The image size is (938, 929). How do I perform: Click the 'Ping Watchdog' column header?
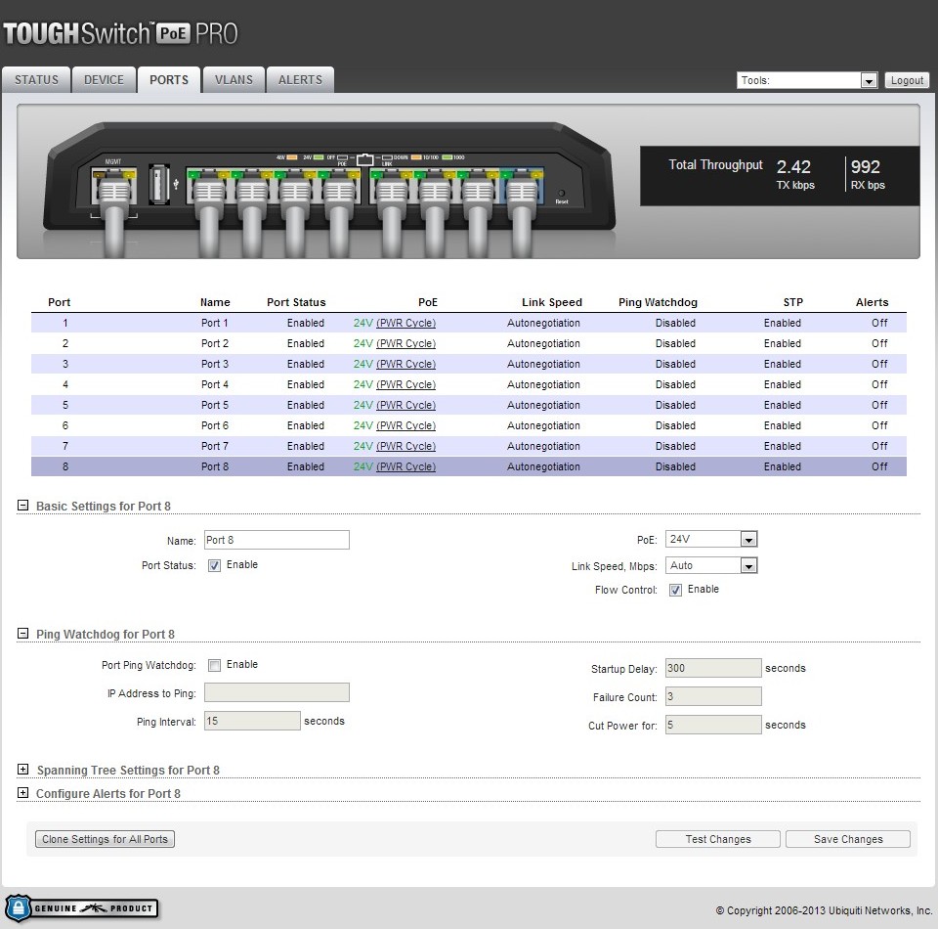[x=658, y=302]
